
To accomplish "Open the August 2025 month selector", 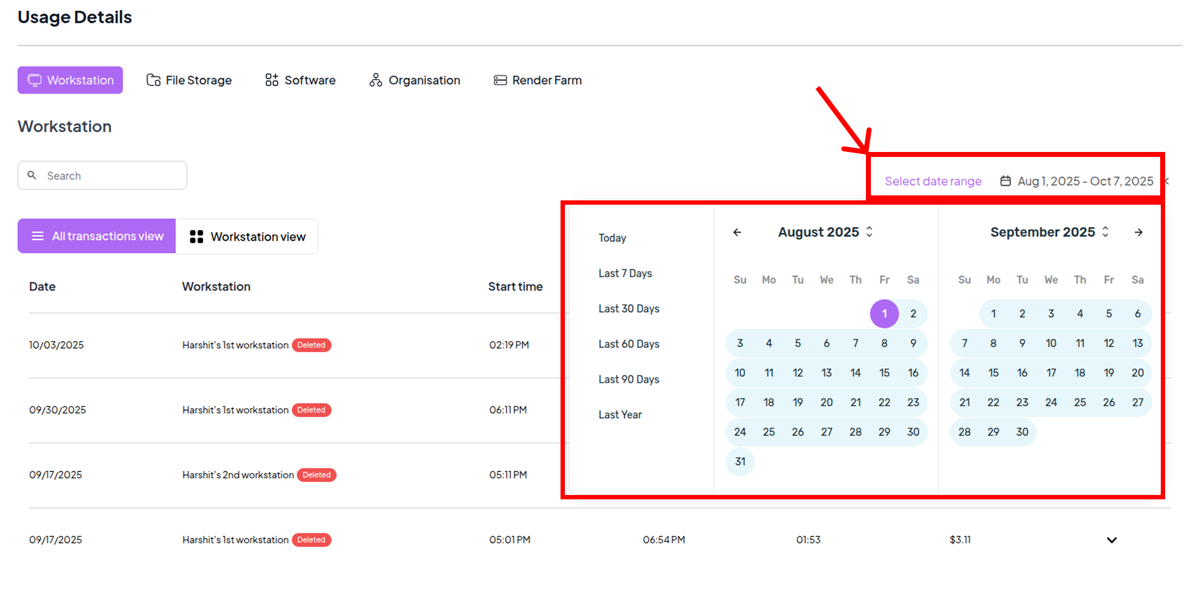I will (x=825, y=232).
